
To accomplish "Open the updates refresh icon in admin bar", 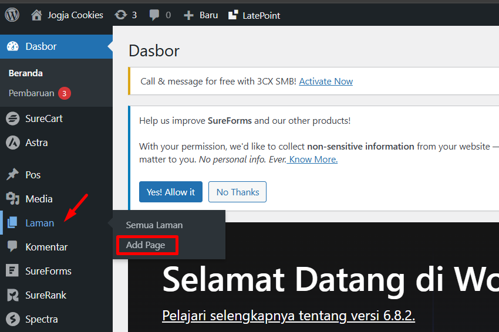I will pos(120,15).
